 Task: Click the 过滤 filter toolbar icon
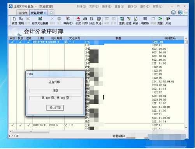point(128,21)
